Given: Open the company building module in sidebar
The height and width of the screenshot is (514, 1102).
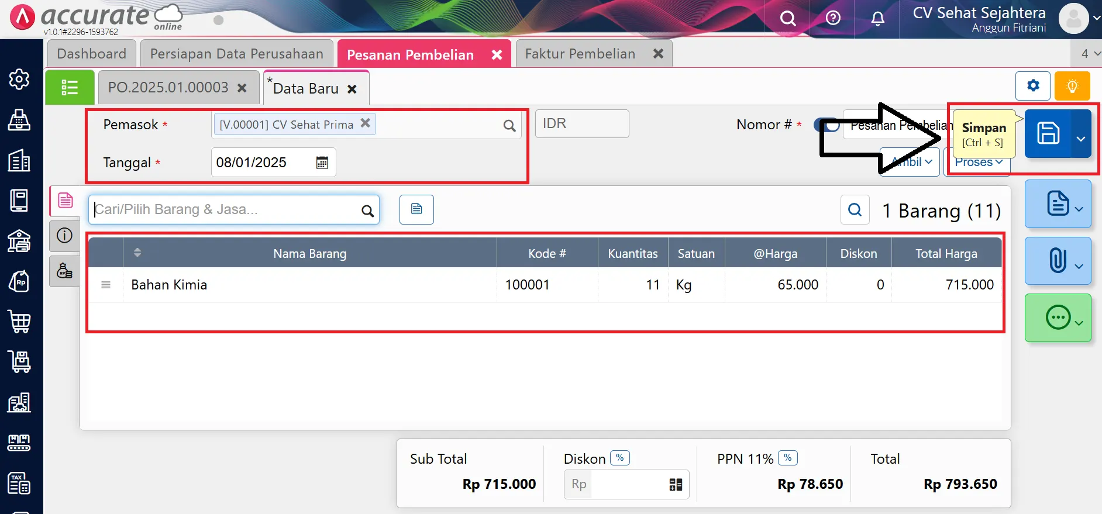Looking at the screenshot, I should click(x=19, y=160).
